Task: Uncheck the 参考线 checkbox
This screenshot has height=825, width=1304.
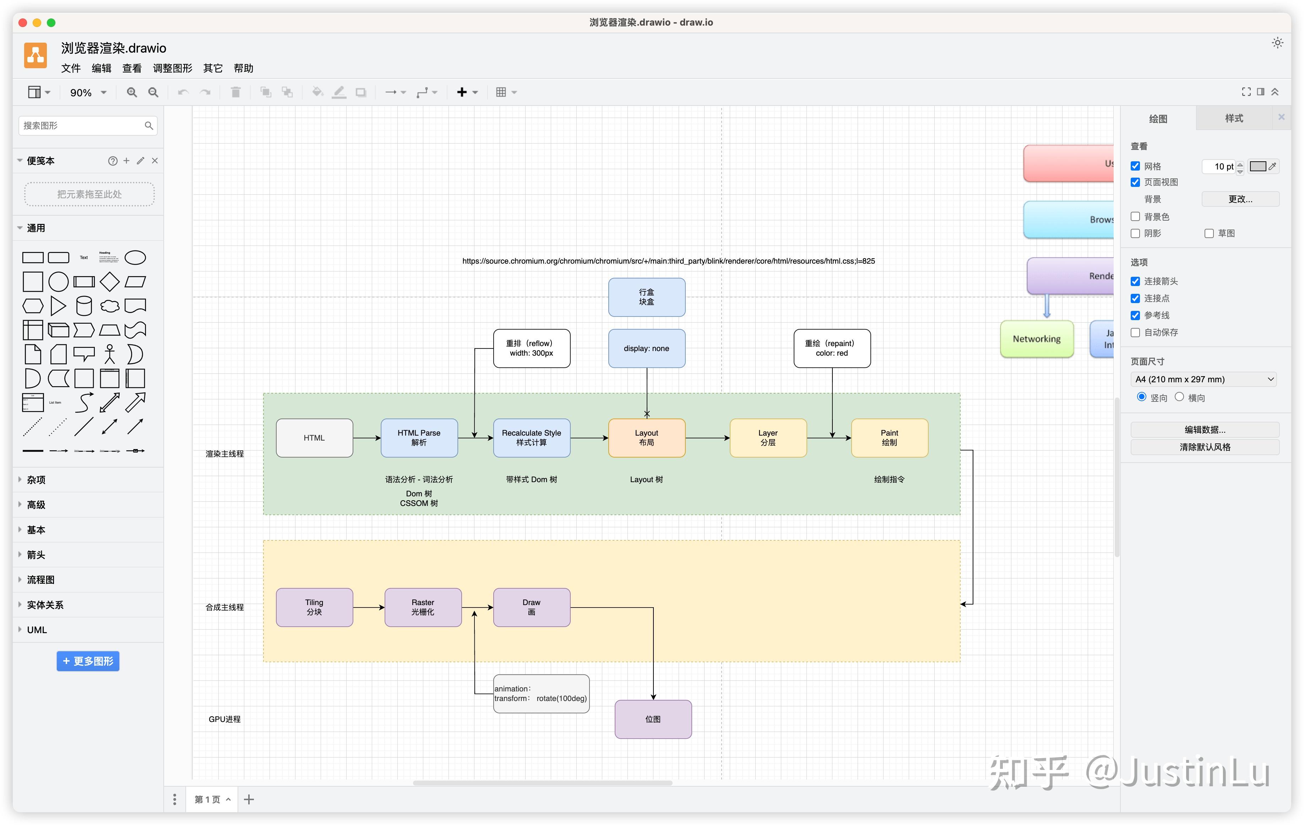Action: pyautogui.click(x=1135, y=315)
